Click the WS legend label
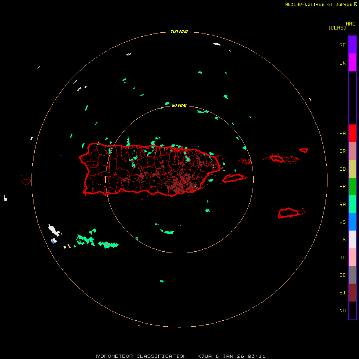The width and height of the screenshot is (359, 359). tap(342, 222)
